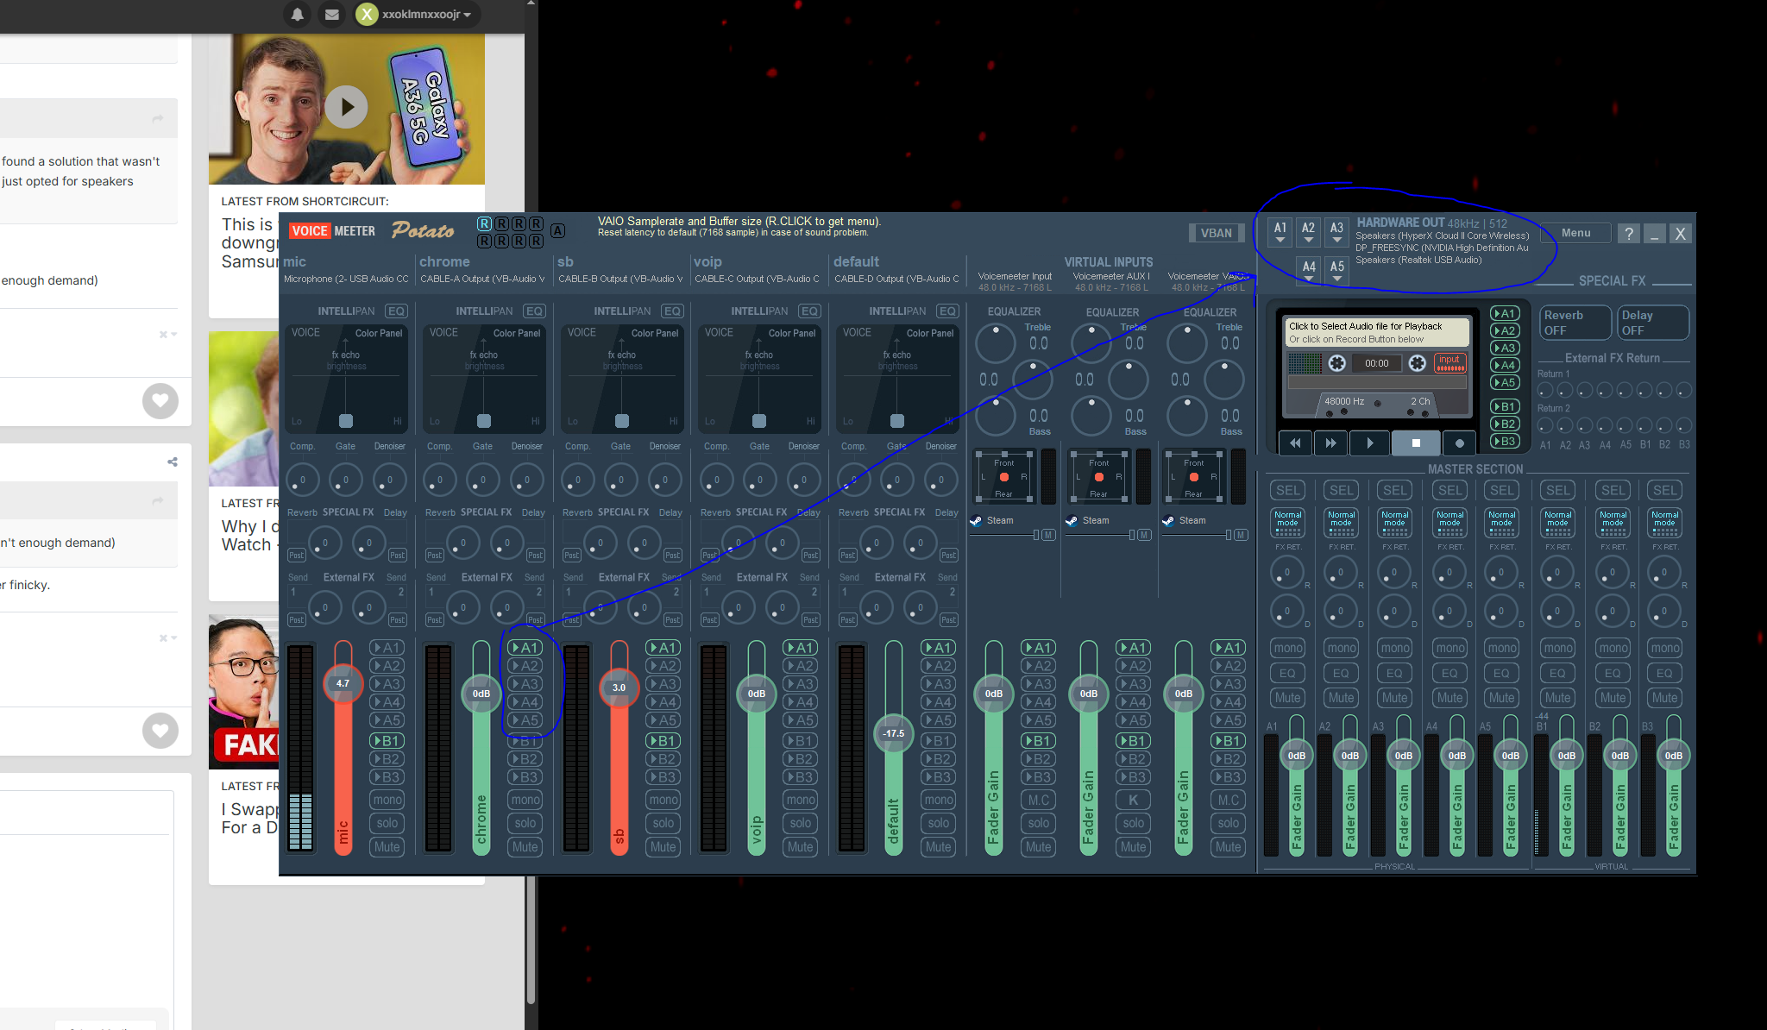The image size is (1767, 1030).
Task: Click the VAIO samplerate and buffer size text
Action: (x=739, y=222)
